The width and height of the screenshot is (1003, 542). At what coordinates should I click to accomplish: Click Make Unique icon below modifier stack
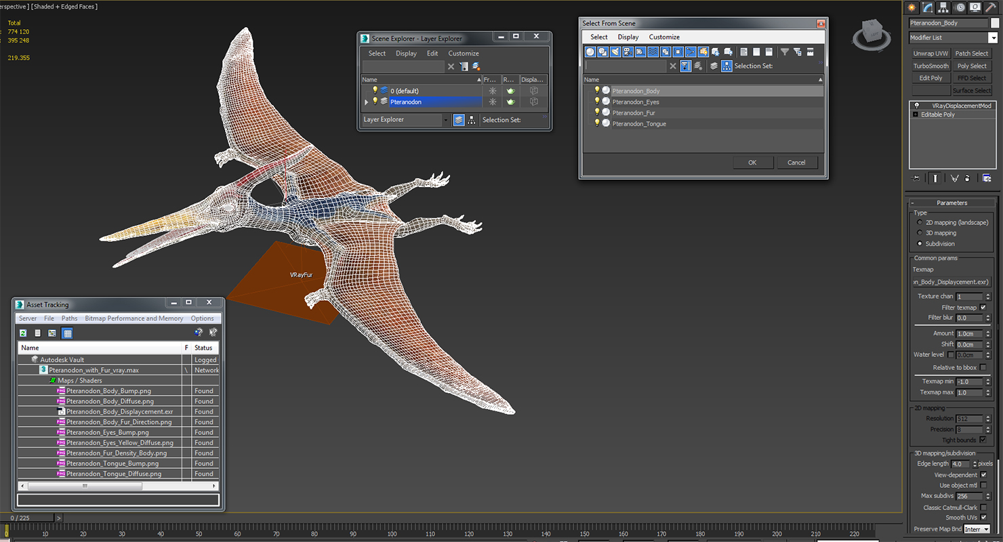tap(954, 178)
